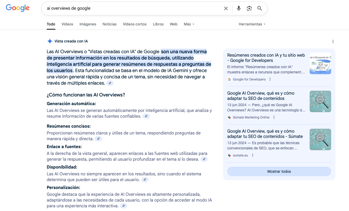This screenshot has height=211, width=349.
Task: Click the 'Enlace a fuentes:' subheading
Action: click(64, 147)
